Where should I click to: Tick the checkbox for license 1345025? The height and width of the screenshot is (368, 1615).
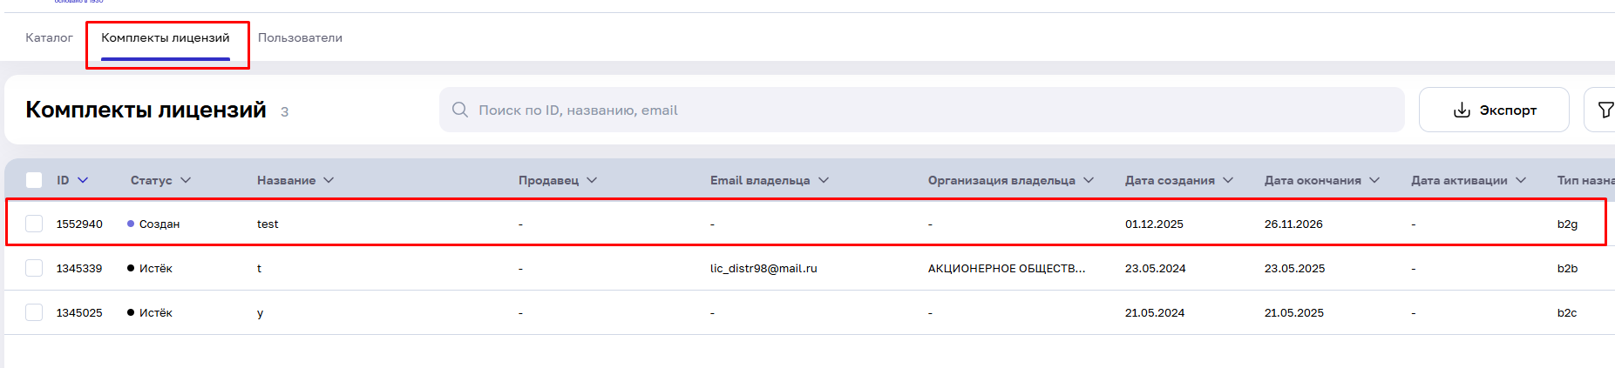tap(34, 312)
